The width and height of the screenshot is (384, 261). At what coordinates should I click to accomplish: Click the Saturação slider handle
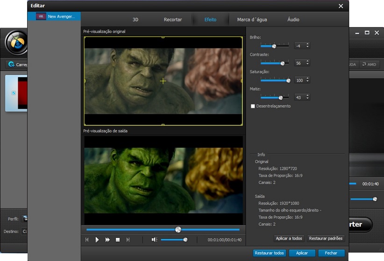coord(288,81)
